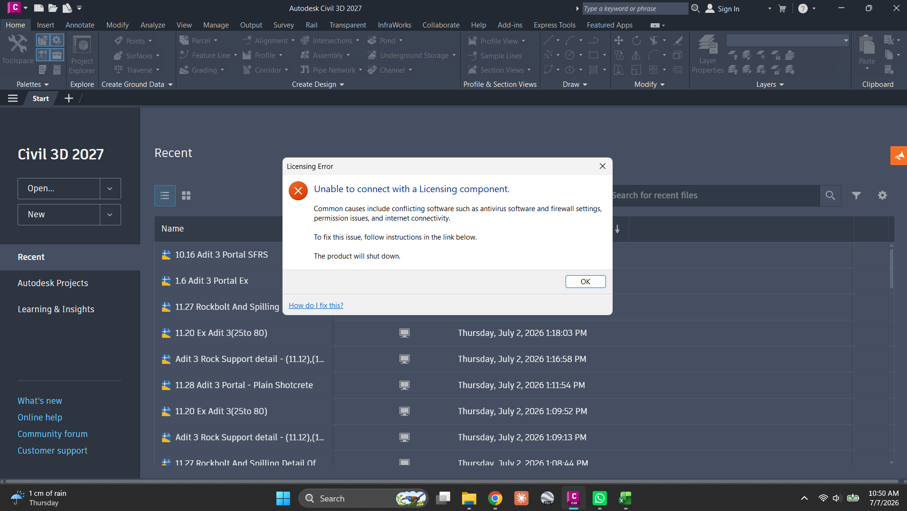907x511 pixels.
Task: Add a new drawing tab with plus
Action: pyautogui.click(x=69, y=98)
